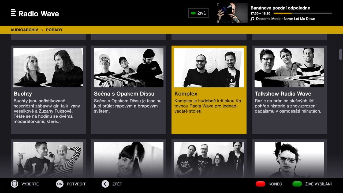
Task: Click the now-playing show thumbnail image
Action: (x=232, y=13)
